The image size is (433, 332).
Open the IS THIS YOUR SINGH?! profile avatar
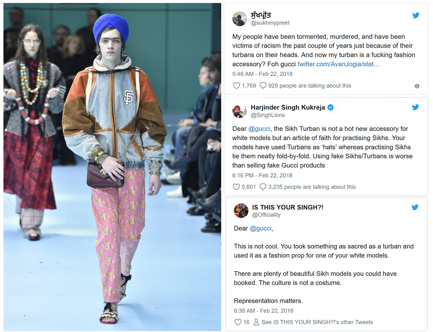[x=241, y=211]
